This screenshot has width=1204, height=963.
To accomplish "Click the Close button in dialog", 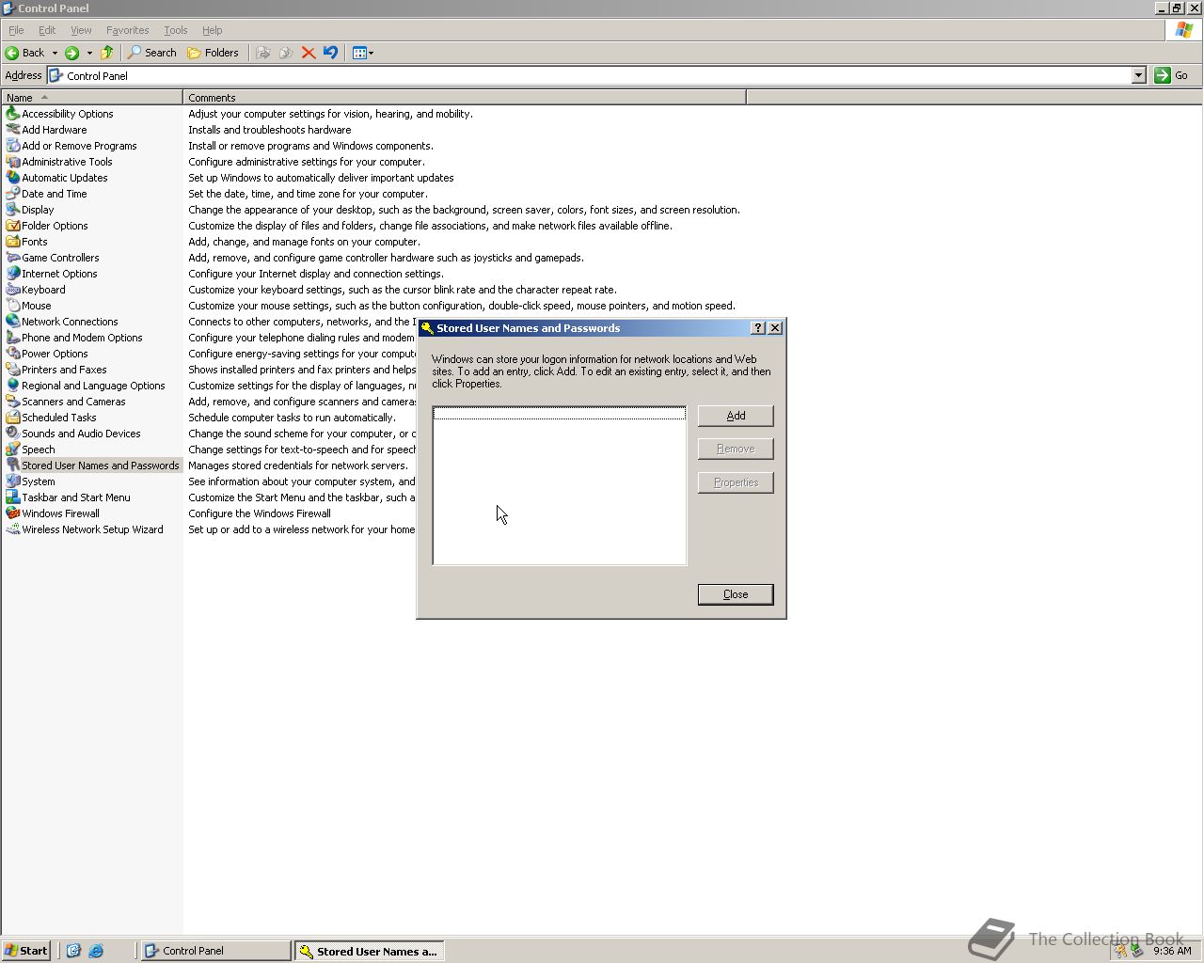I will click(x=736, y=594).
